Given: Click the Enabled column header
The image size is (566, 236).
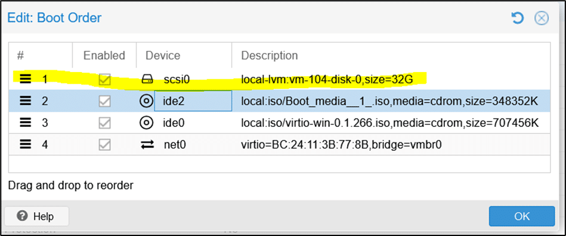Looking at the screenshot, I should (x=104, y=55).
